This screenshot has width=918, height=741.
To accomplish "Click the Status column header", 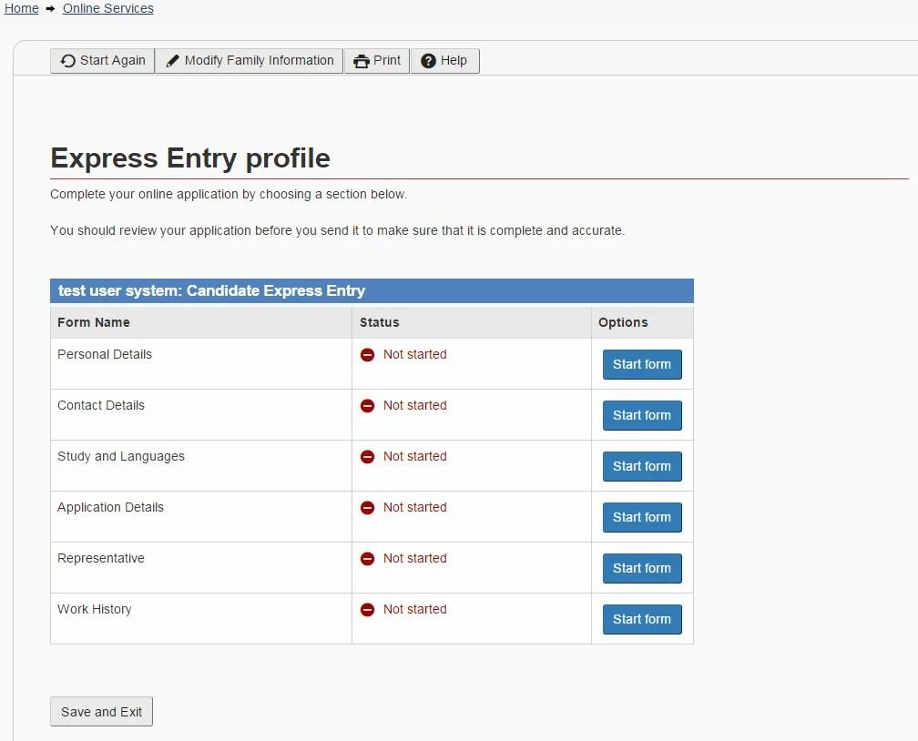I will 380,322.
